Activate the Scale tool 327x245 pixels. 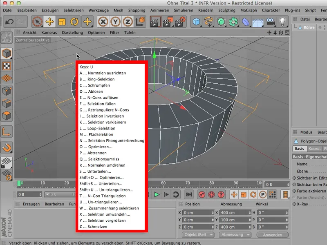coord(62,22)
